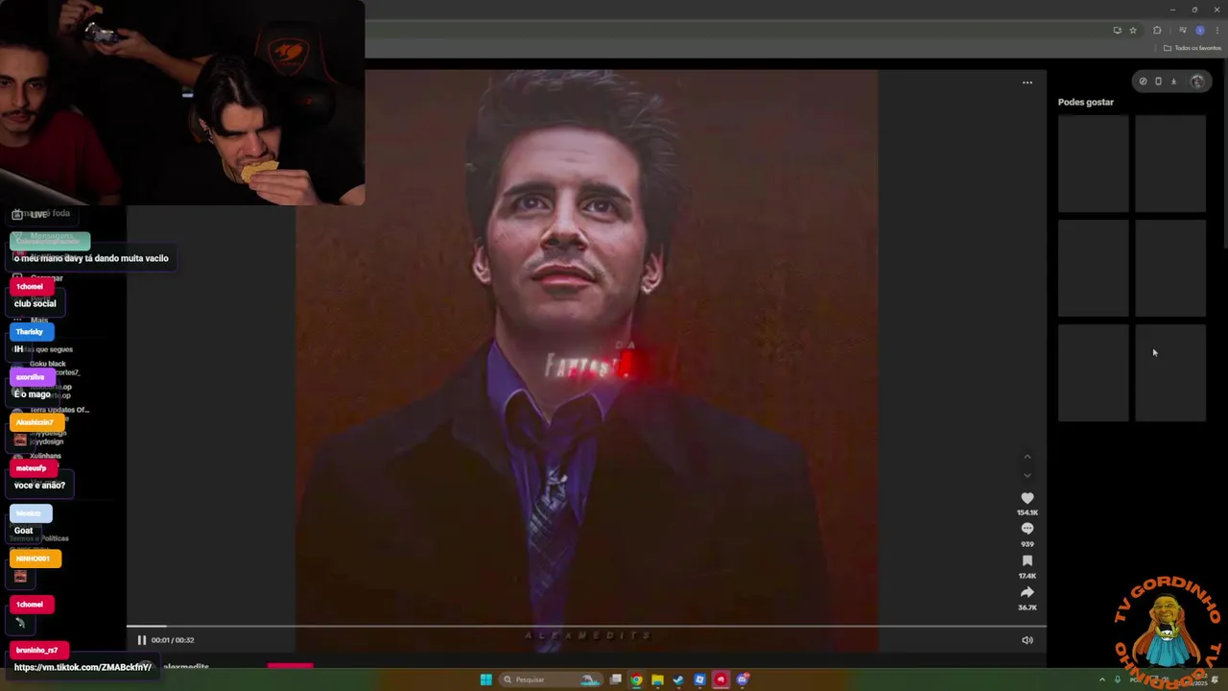This screenshot has width=1228, height=691.
Task: Open the three-dots video options menu
Action: tap(1027, 83)
